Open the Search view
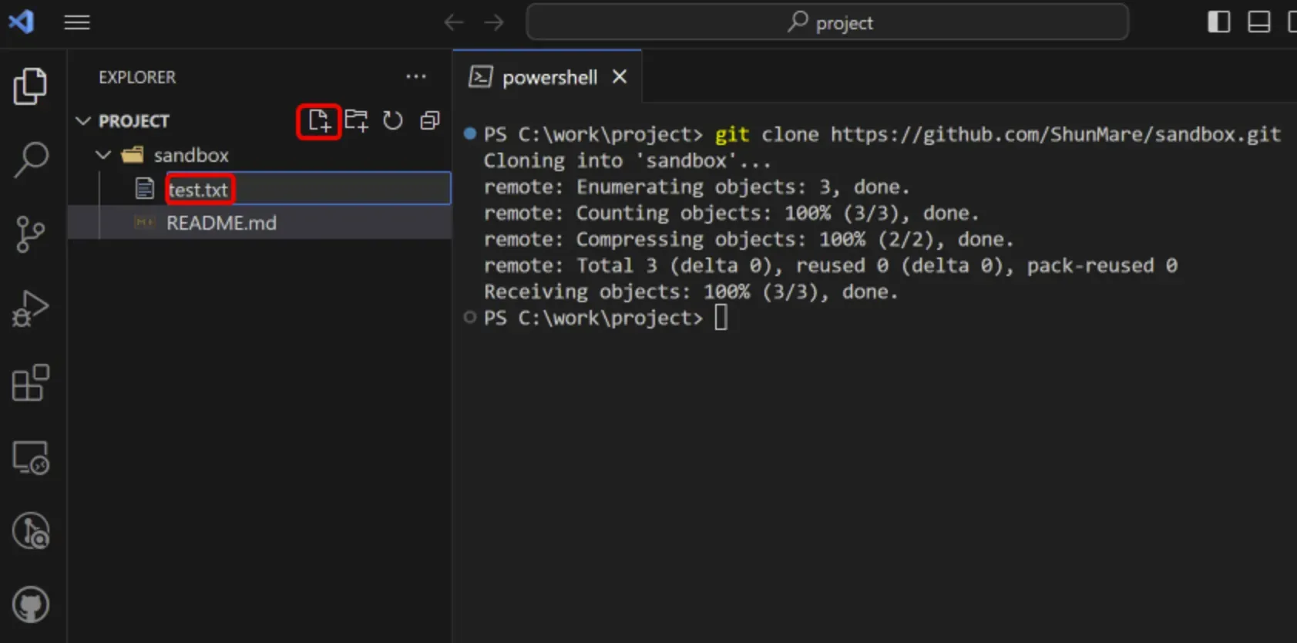Image resolution: width=1297 pixels, height=643 pixels. click(31, 160)
